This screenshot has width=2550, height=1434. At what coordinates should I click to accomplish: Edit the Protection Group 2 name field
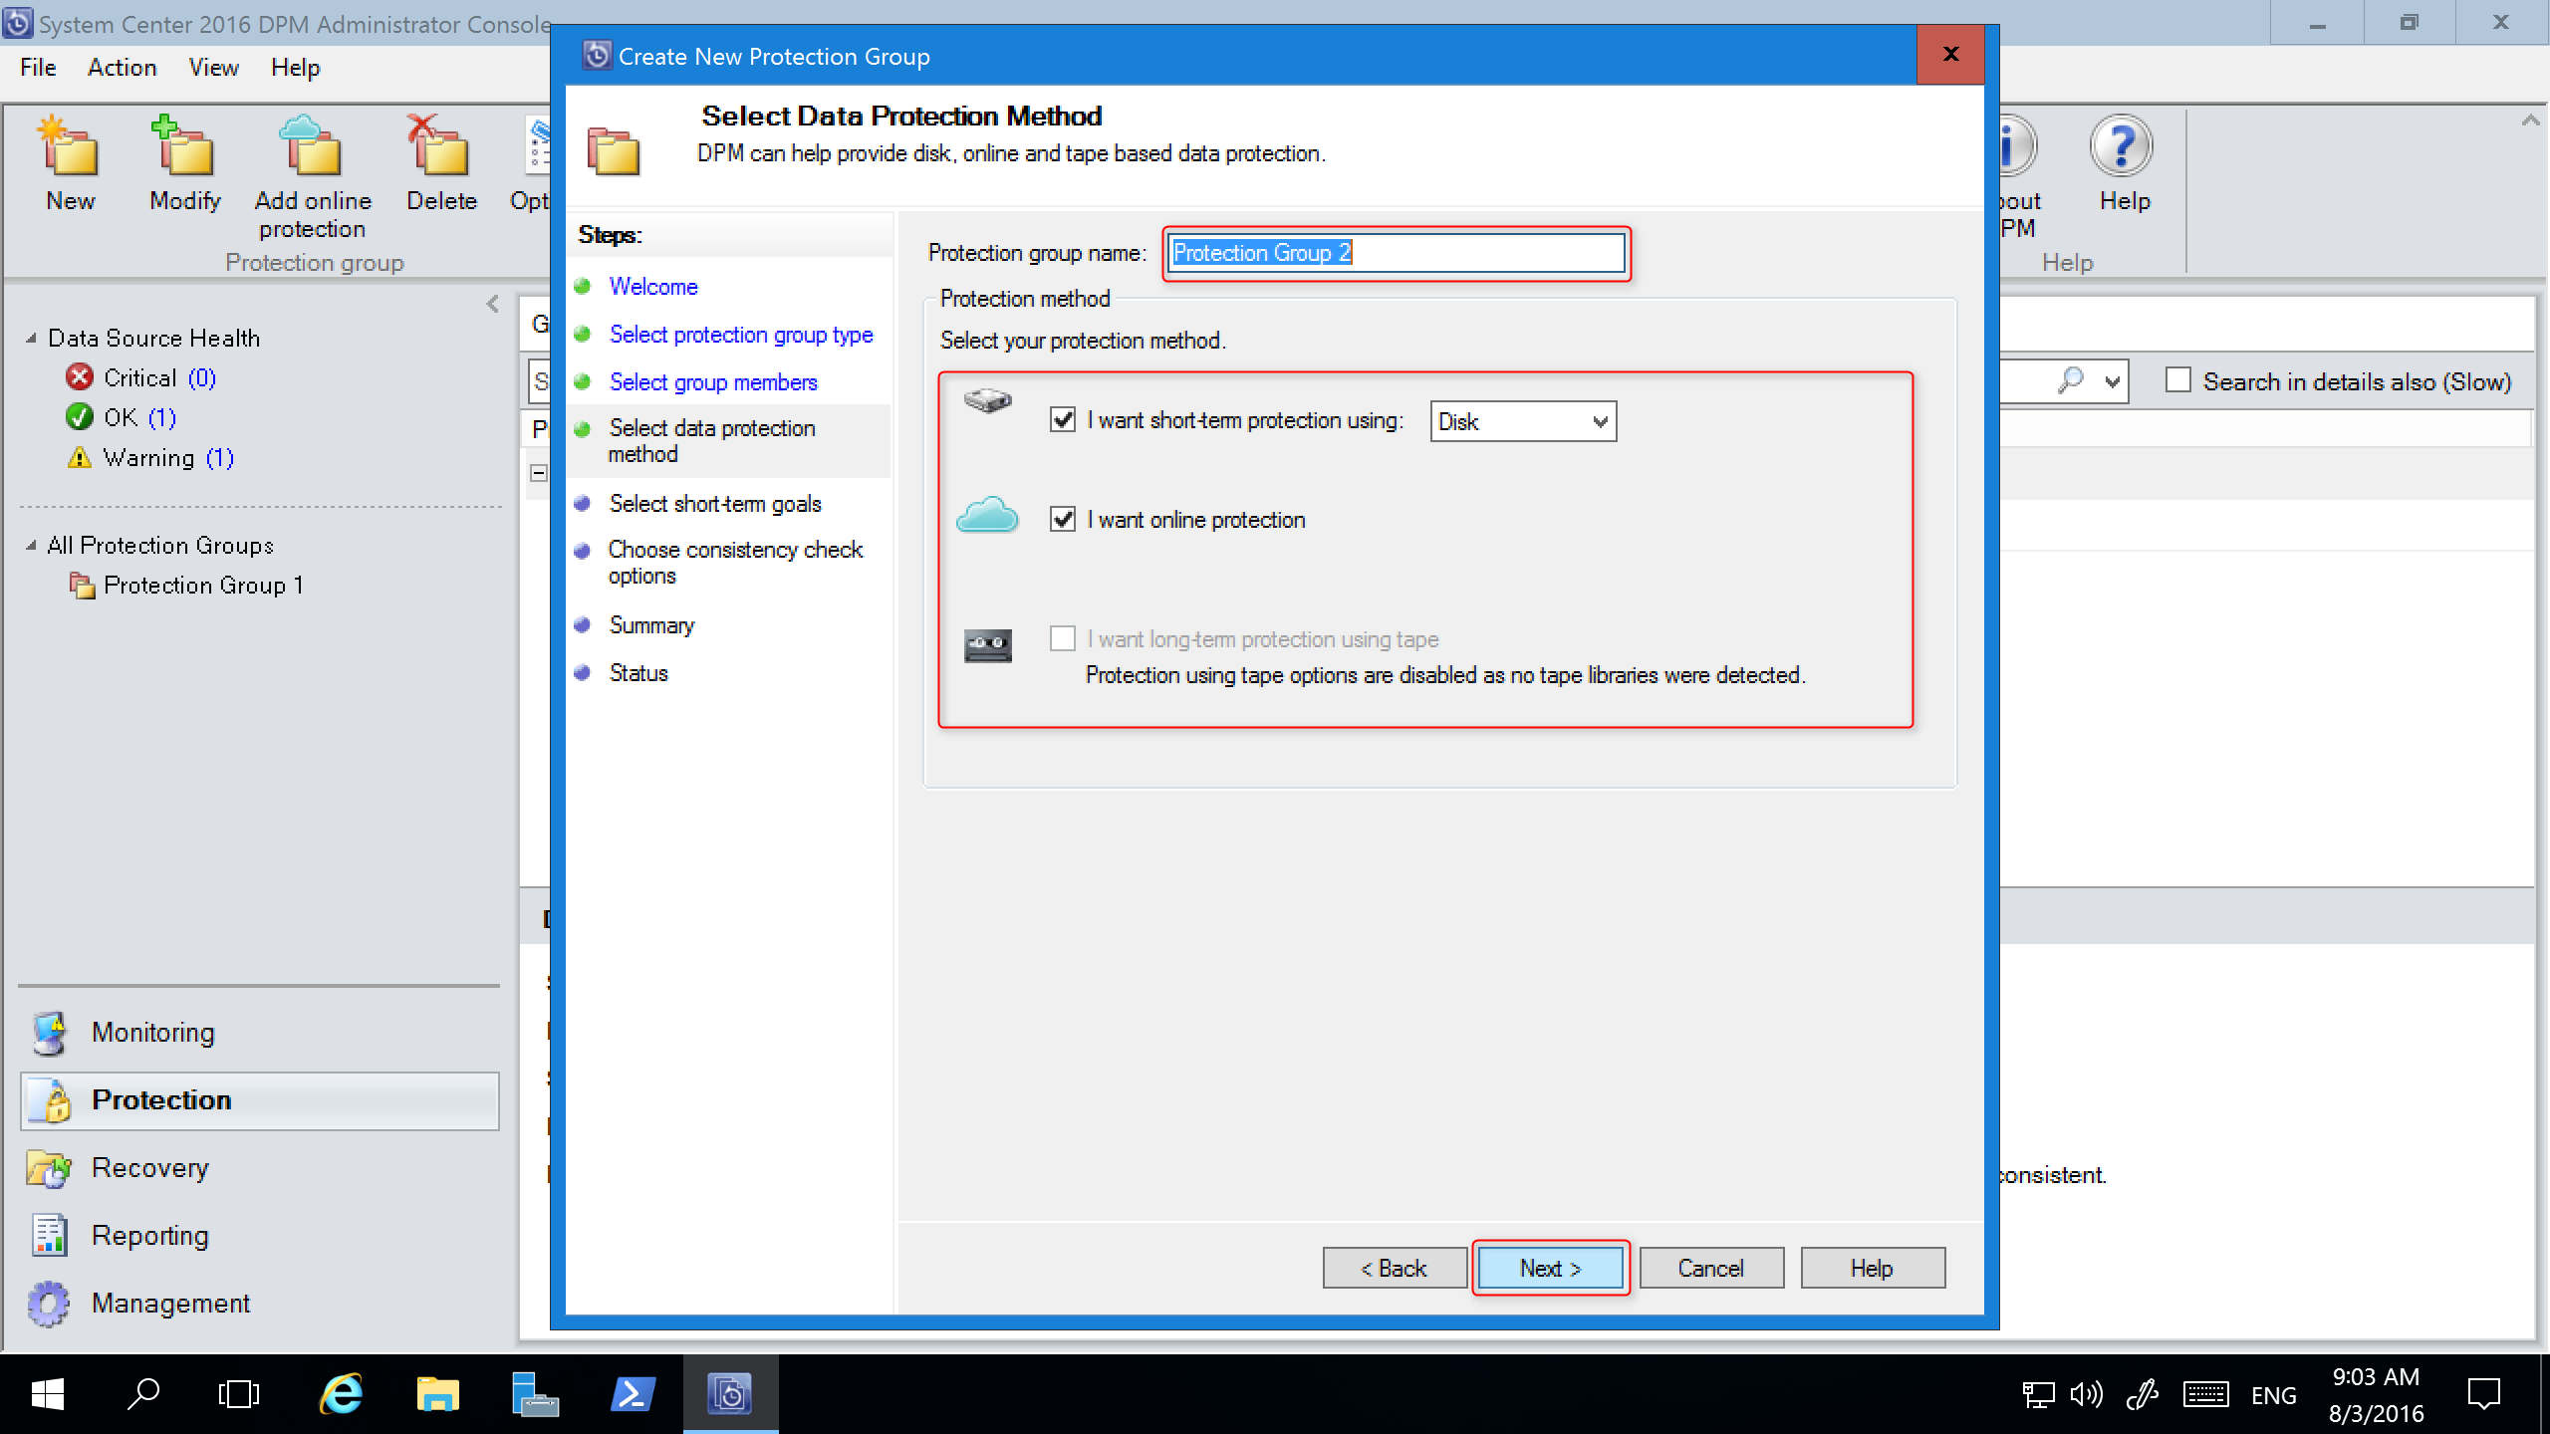(1395, 252)
